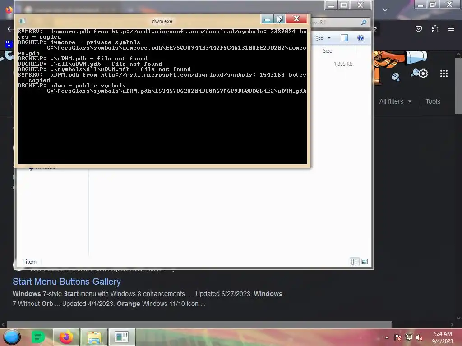Open the dwm.exe console system menu icon
The height and width of the screenshot is (346, 462).
coord(23,21)
